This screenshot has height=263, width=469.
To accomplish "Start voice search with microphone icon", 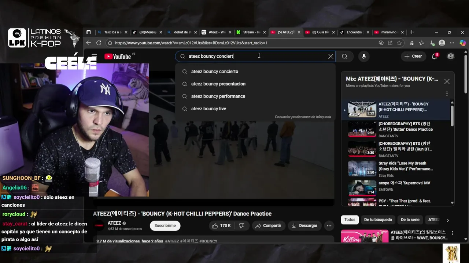I will pos(364,56).
